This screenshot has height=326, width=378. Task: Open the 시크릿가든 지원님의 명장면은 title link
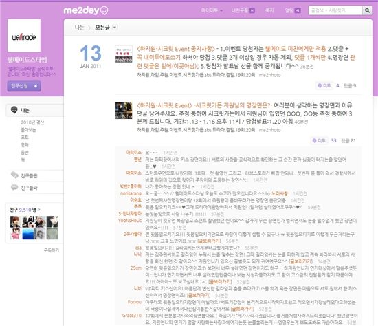point(204,105)
